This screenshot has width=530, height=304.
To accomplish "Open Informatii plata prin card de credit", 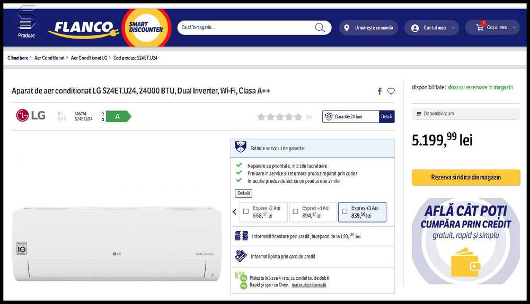I will tap(283, 256).
